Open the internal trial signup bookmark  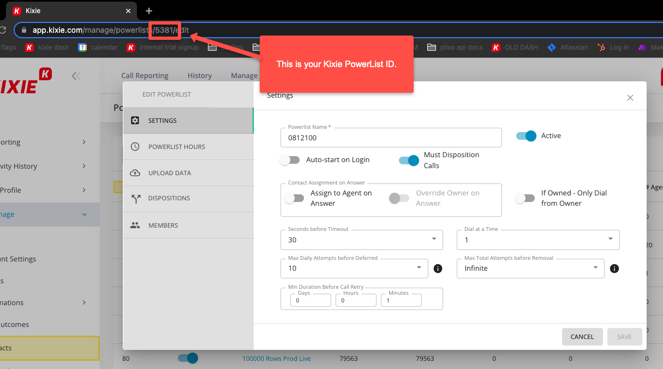click(164, 47)
